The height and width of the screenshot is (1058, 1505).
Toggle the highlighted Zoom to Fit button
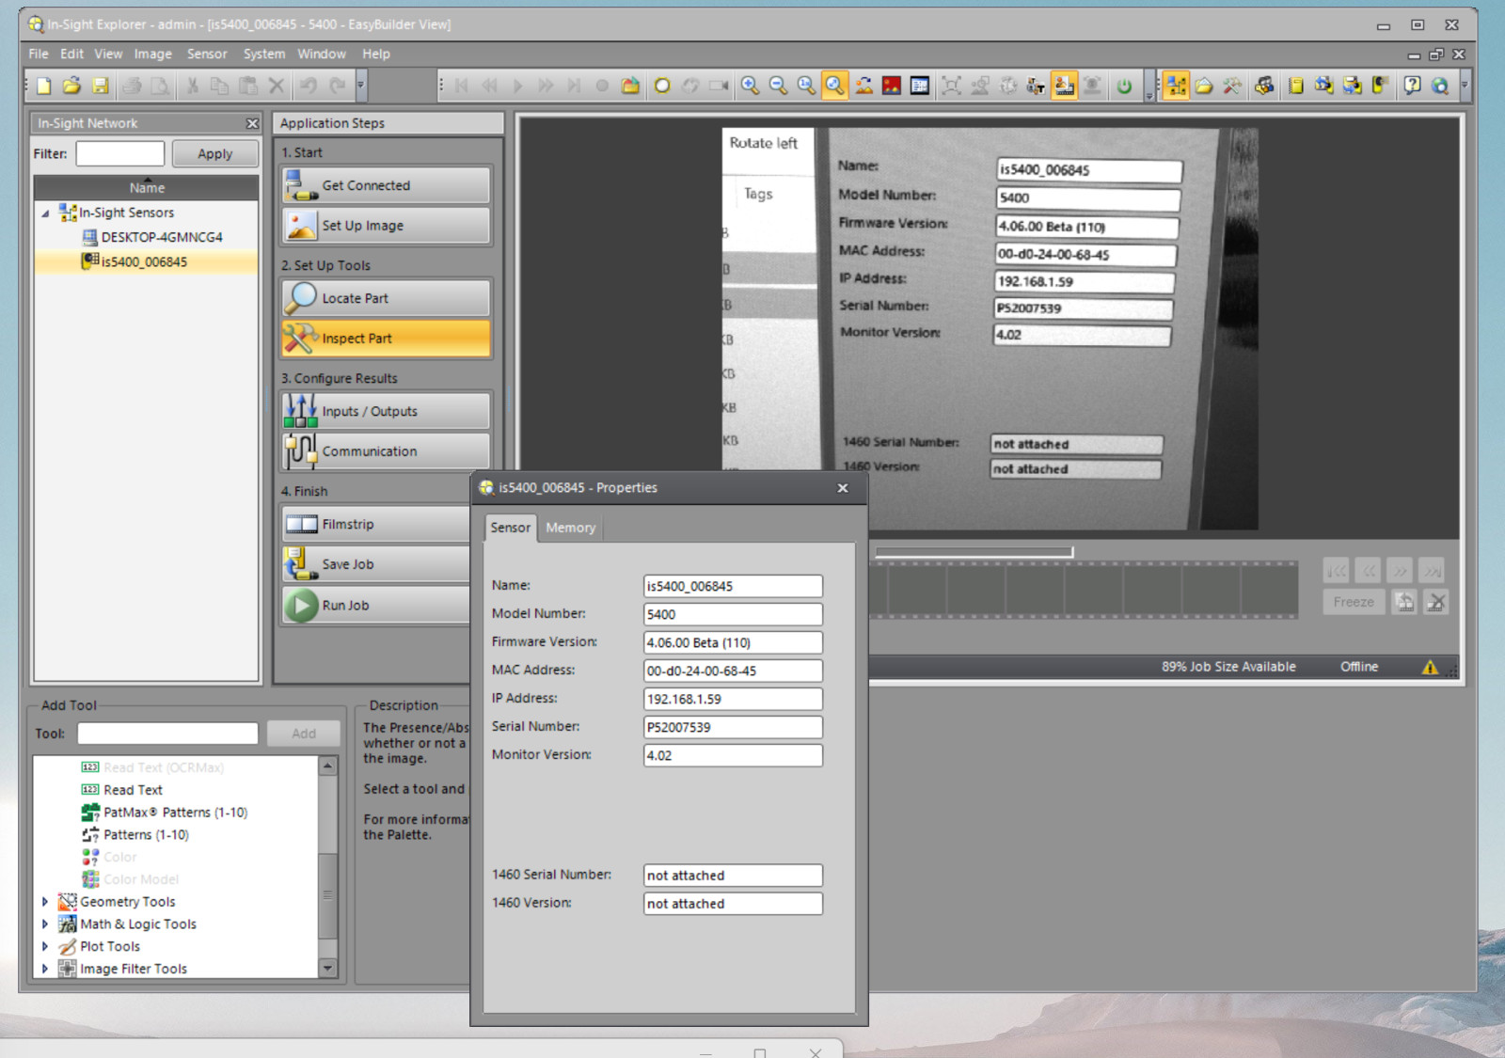[x=834, y=87]
